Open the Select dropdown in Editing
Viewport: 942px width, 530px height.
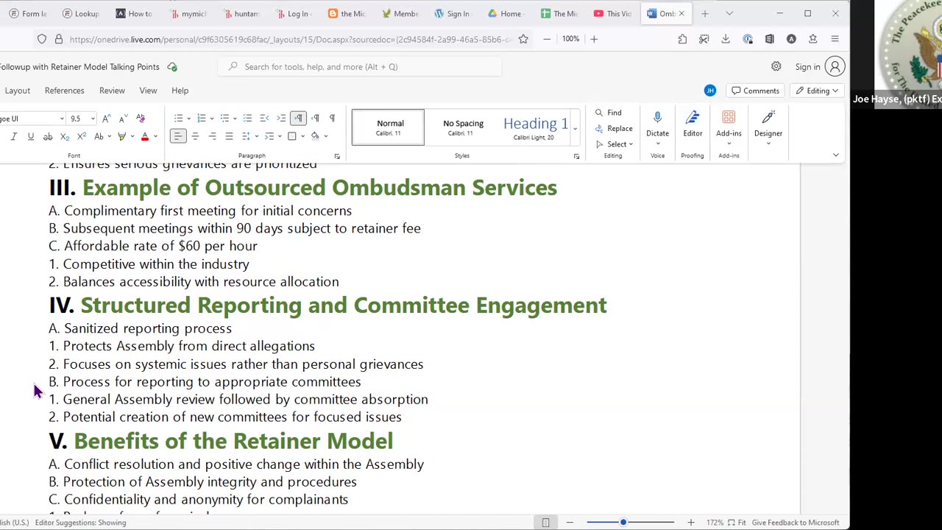(614, 144)
